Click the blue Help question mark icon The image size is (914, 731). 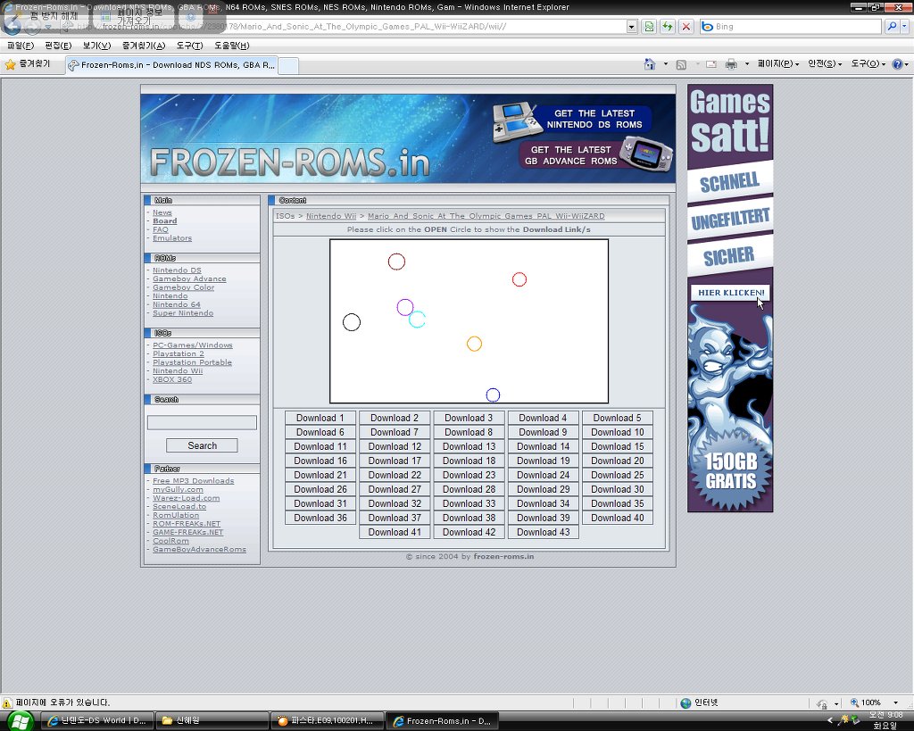(898, 64)
